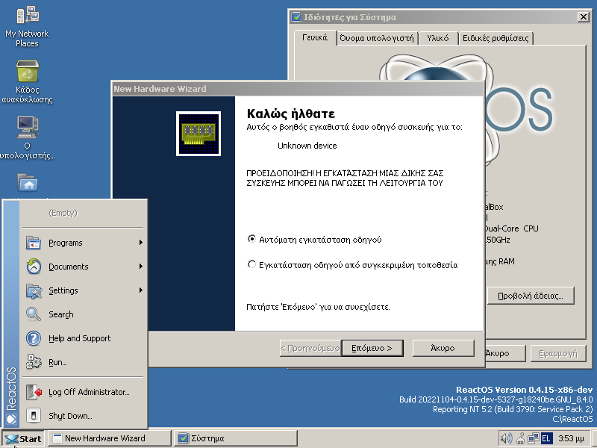The width and height of the screenshot is (597, 448).
Task: Click the Help and Support icon
Action: pos(34,338)
